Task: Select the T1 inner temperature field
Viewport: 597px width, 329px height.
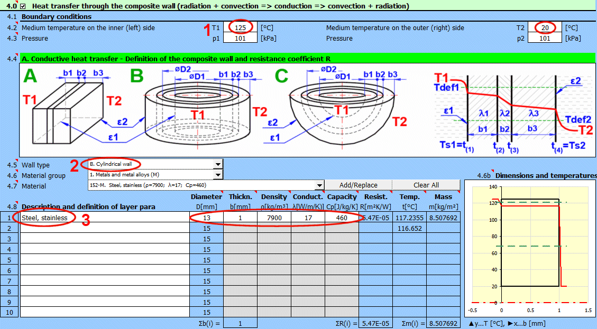Action: [x=241, y=27]
